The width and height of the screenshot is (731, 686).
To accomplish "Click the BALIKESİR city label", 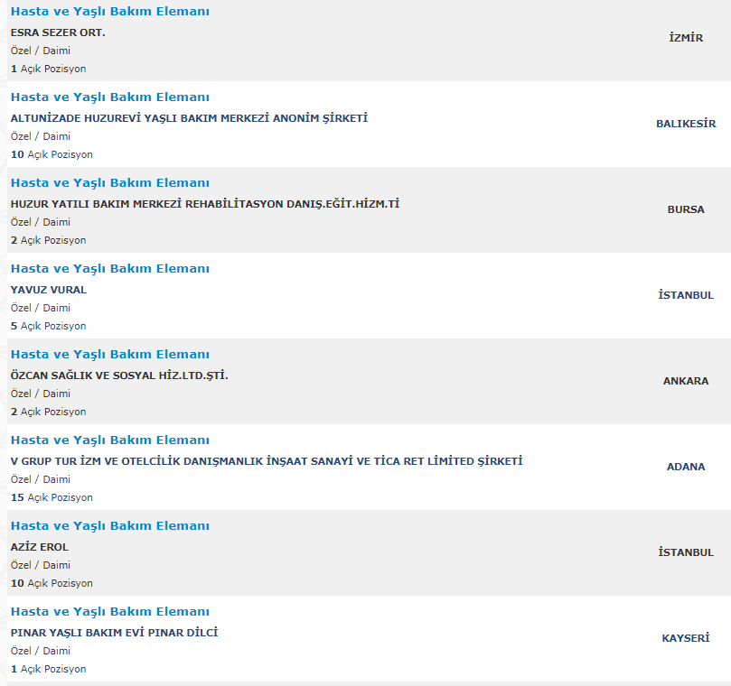I will pos(686,124).
